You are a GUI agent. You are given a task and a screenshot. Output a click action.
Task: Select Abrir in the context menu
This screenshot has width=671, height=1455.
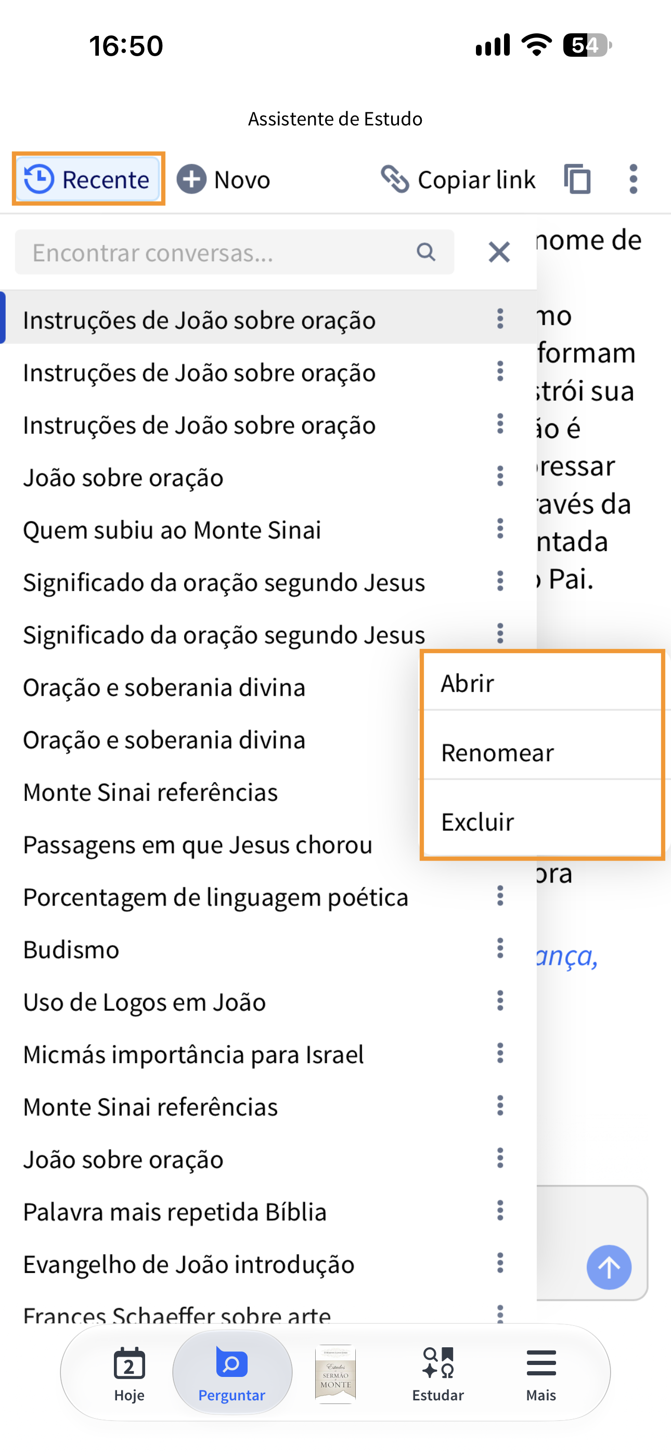[541, 683]
